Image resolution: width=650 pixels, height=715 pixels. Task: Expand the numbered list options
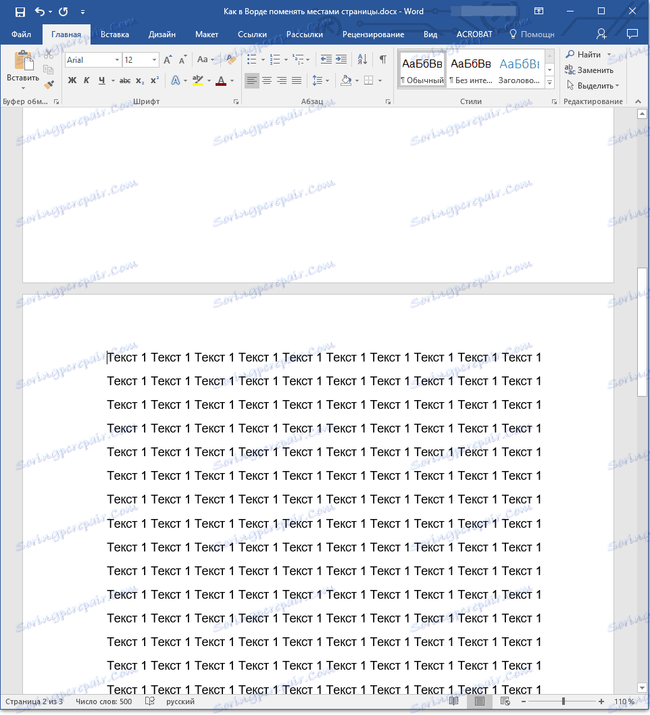click(x=286, y=59)
